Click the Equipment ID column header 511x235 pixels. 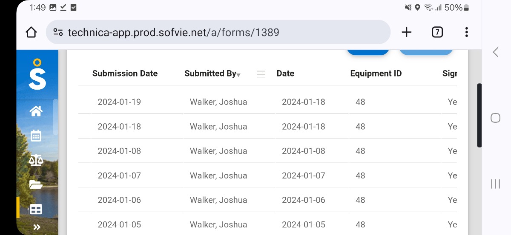click(376, 74)
